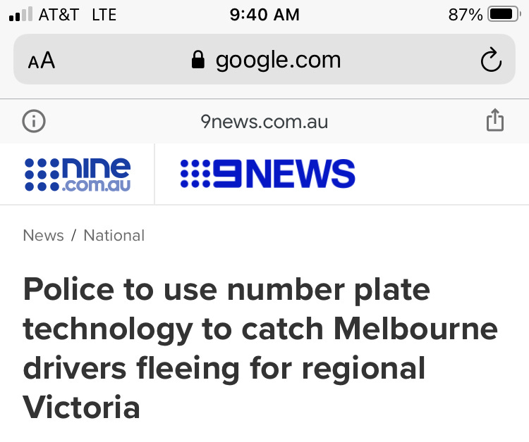Screen dimensions: 529x442
Task: Tap the 9:40 AM clock
Action: 264,15
